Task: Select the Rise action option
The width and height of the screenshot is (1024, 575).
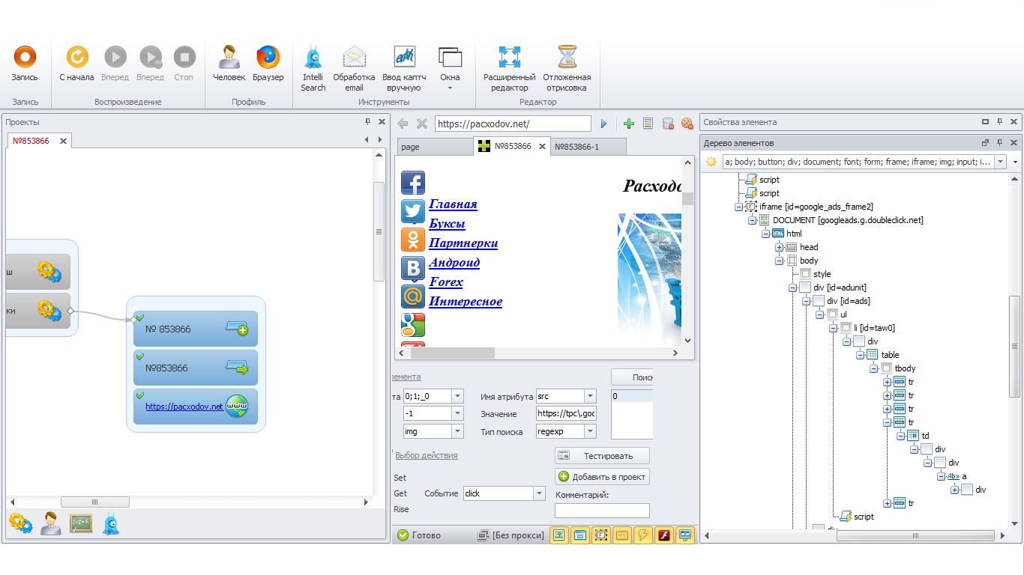Action: [401, 509]
